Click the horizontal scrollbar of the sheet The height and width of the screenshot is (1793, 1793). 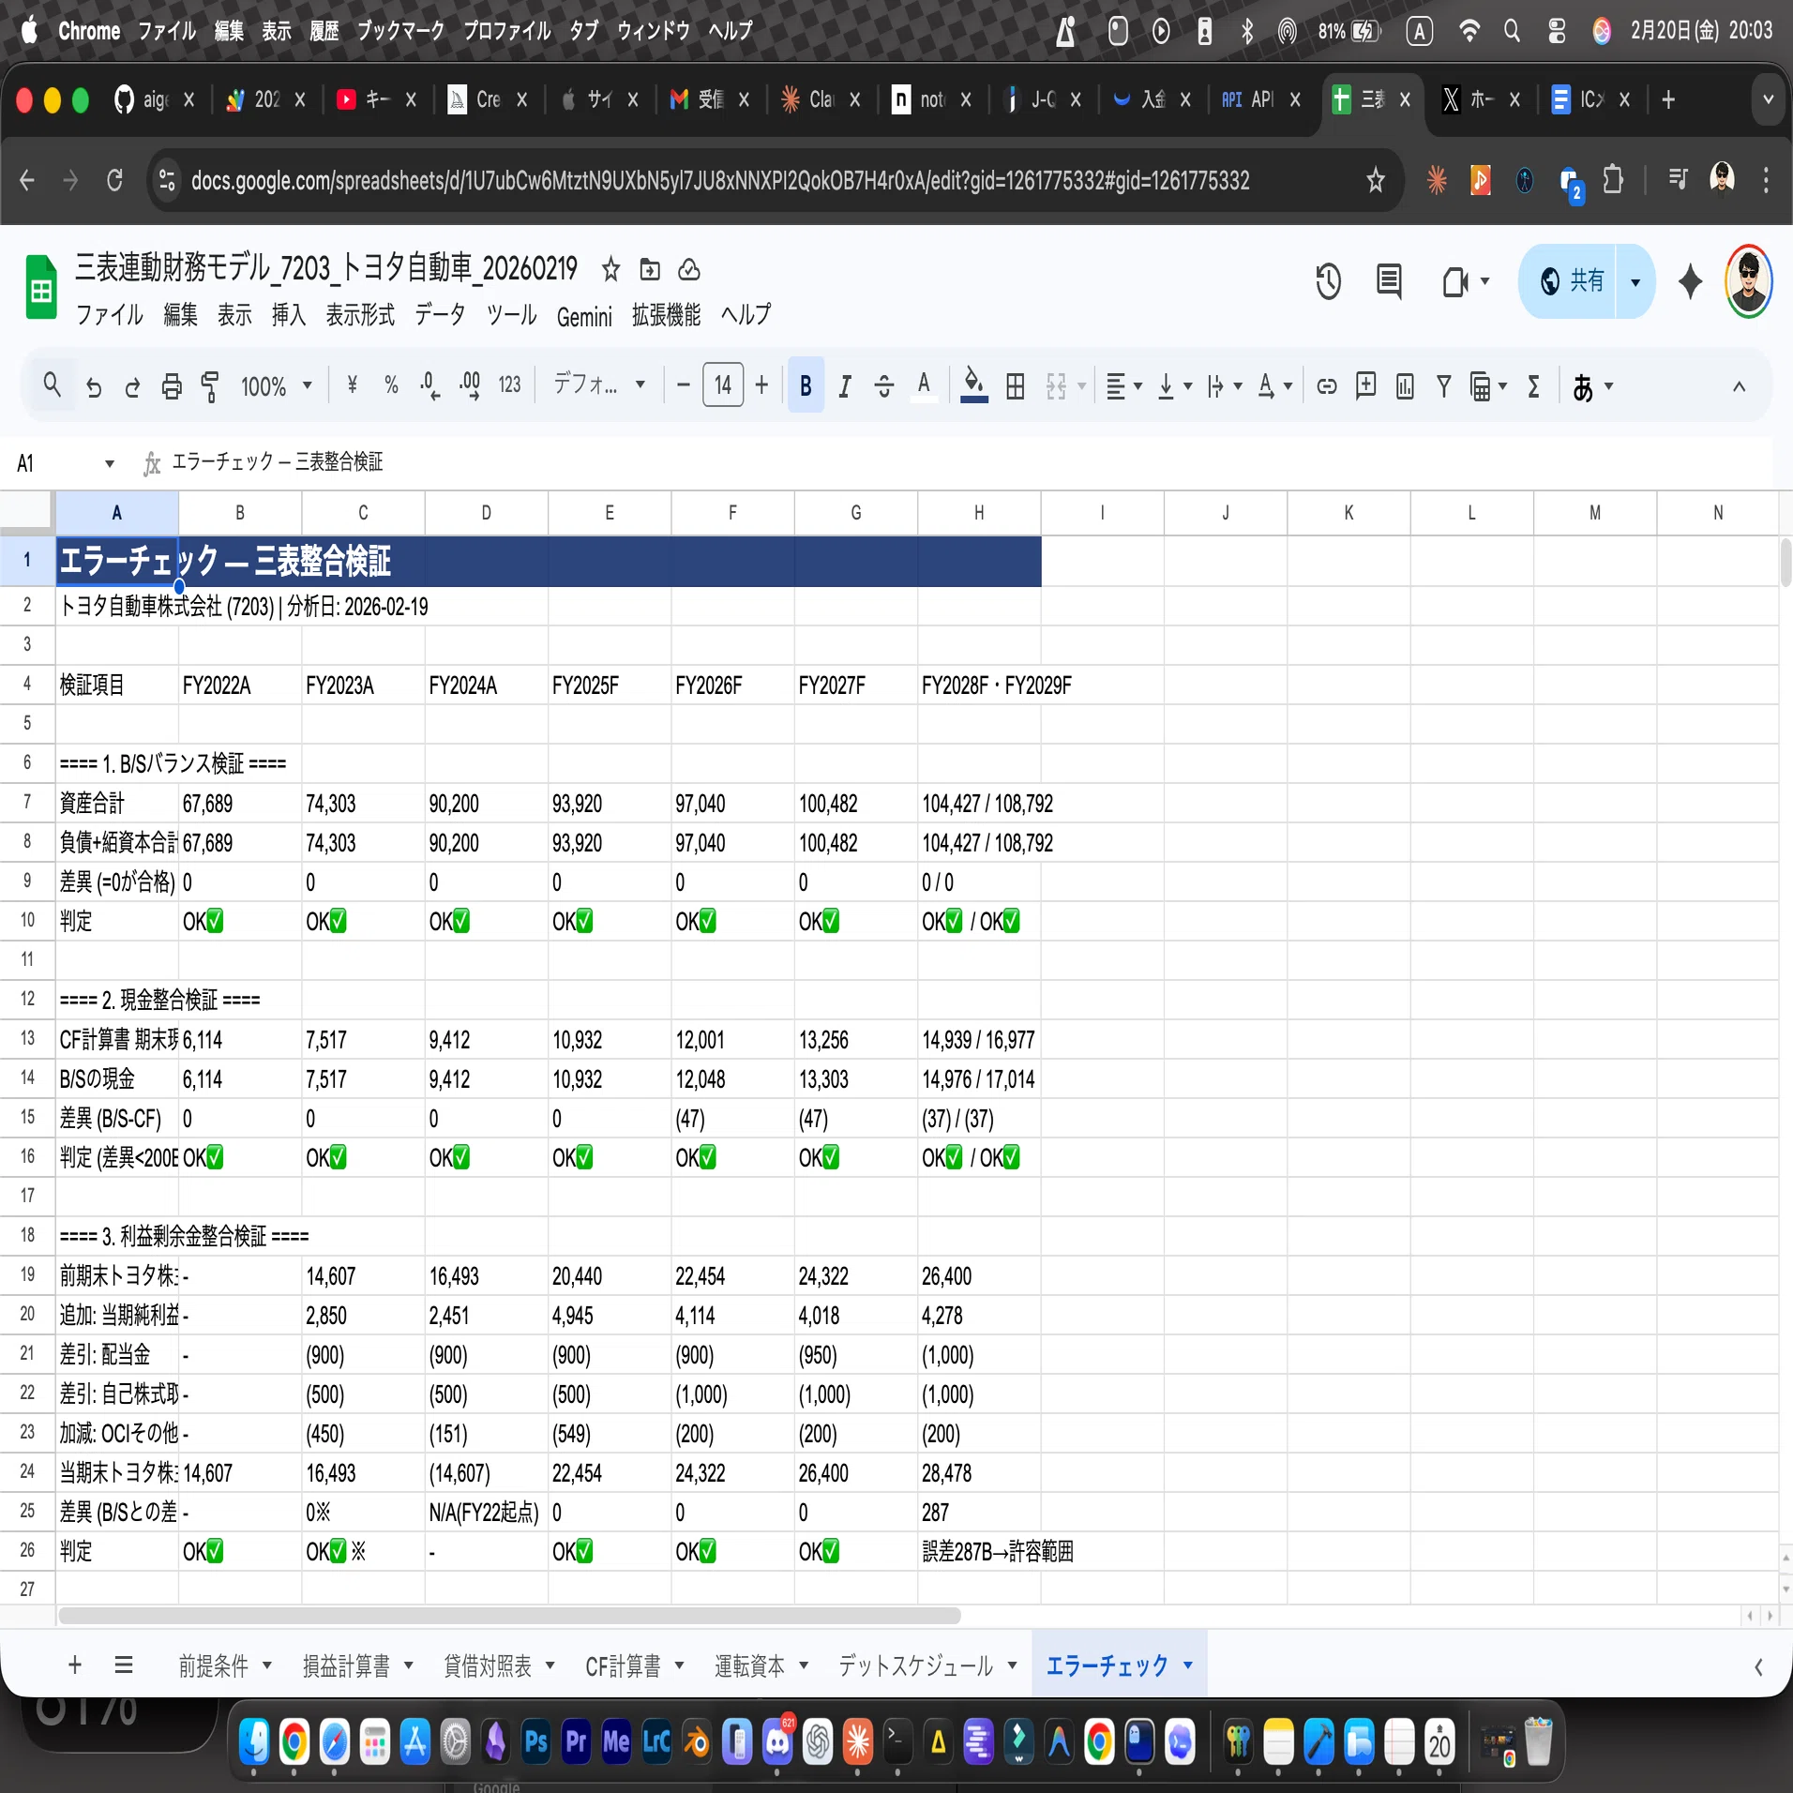click(509, 1616)
